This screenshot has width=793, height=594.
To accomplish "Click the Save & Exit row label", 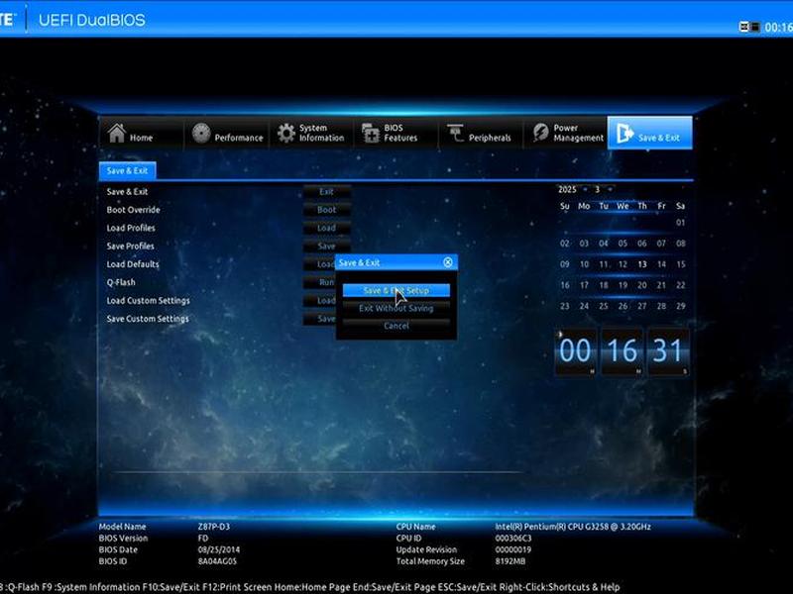I will point(127,191).
